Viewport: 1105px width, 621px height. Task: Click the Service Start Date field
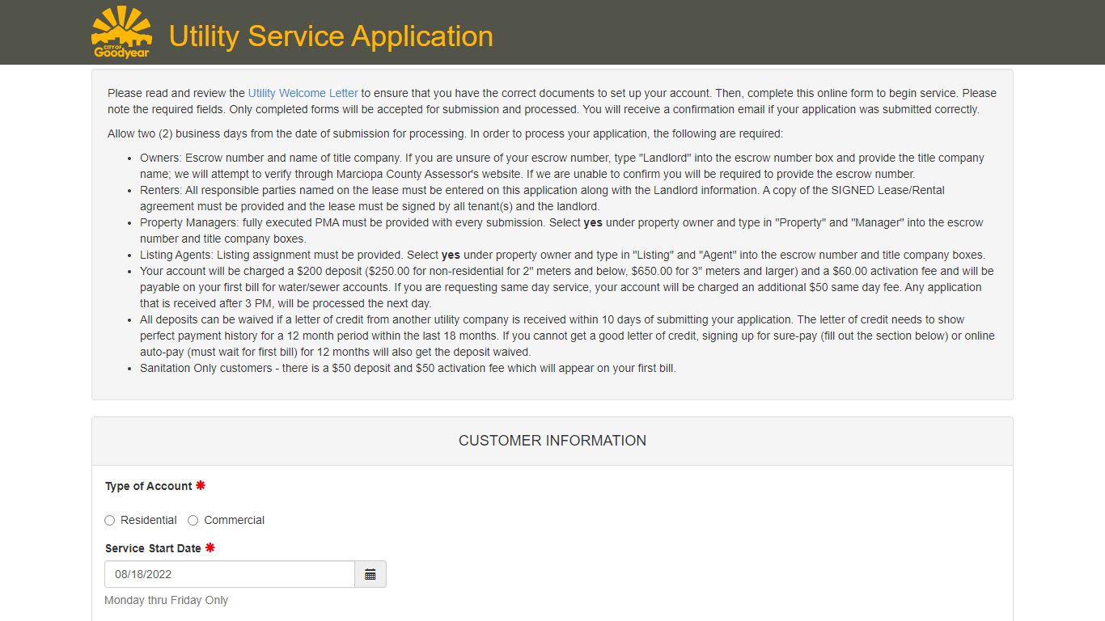click(230, 574)
